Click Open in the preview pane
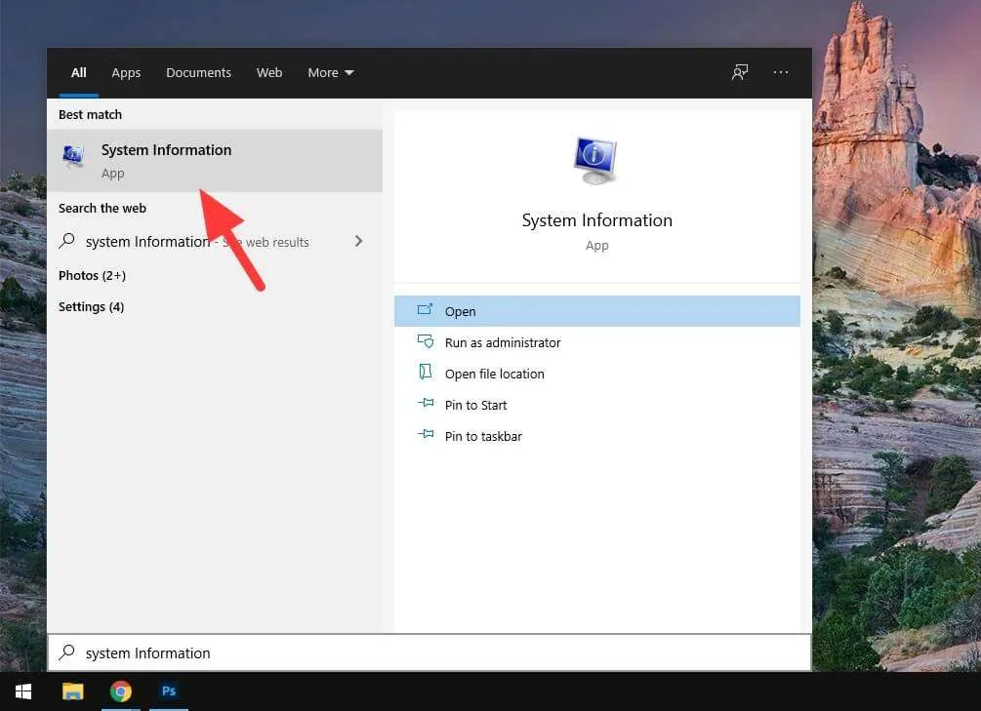The height and width of the screenshot is (711, 981). 596,311
